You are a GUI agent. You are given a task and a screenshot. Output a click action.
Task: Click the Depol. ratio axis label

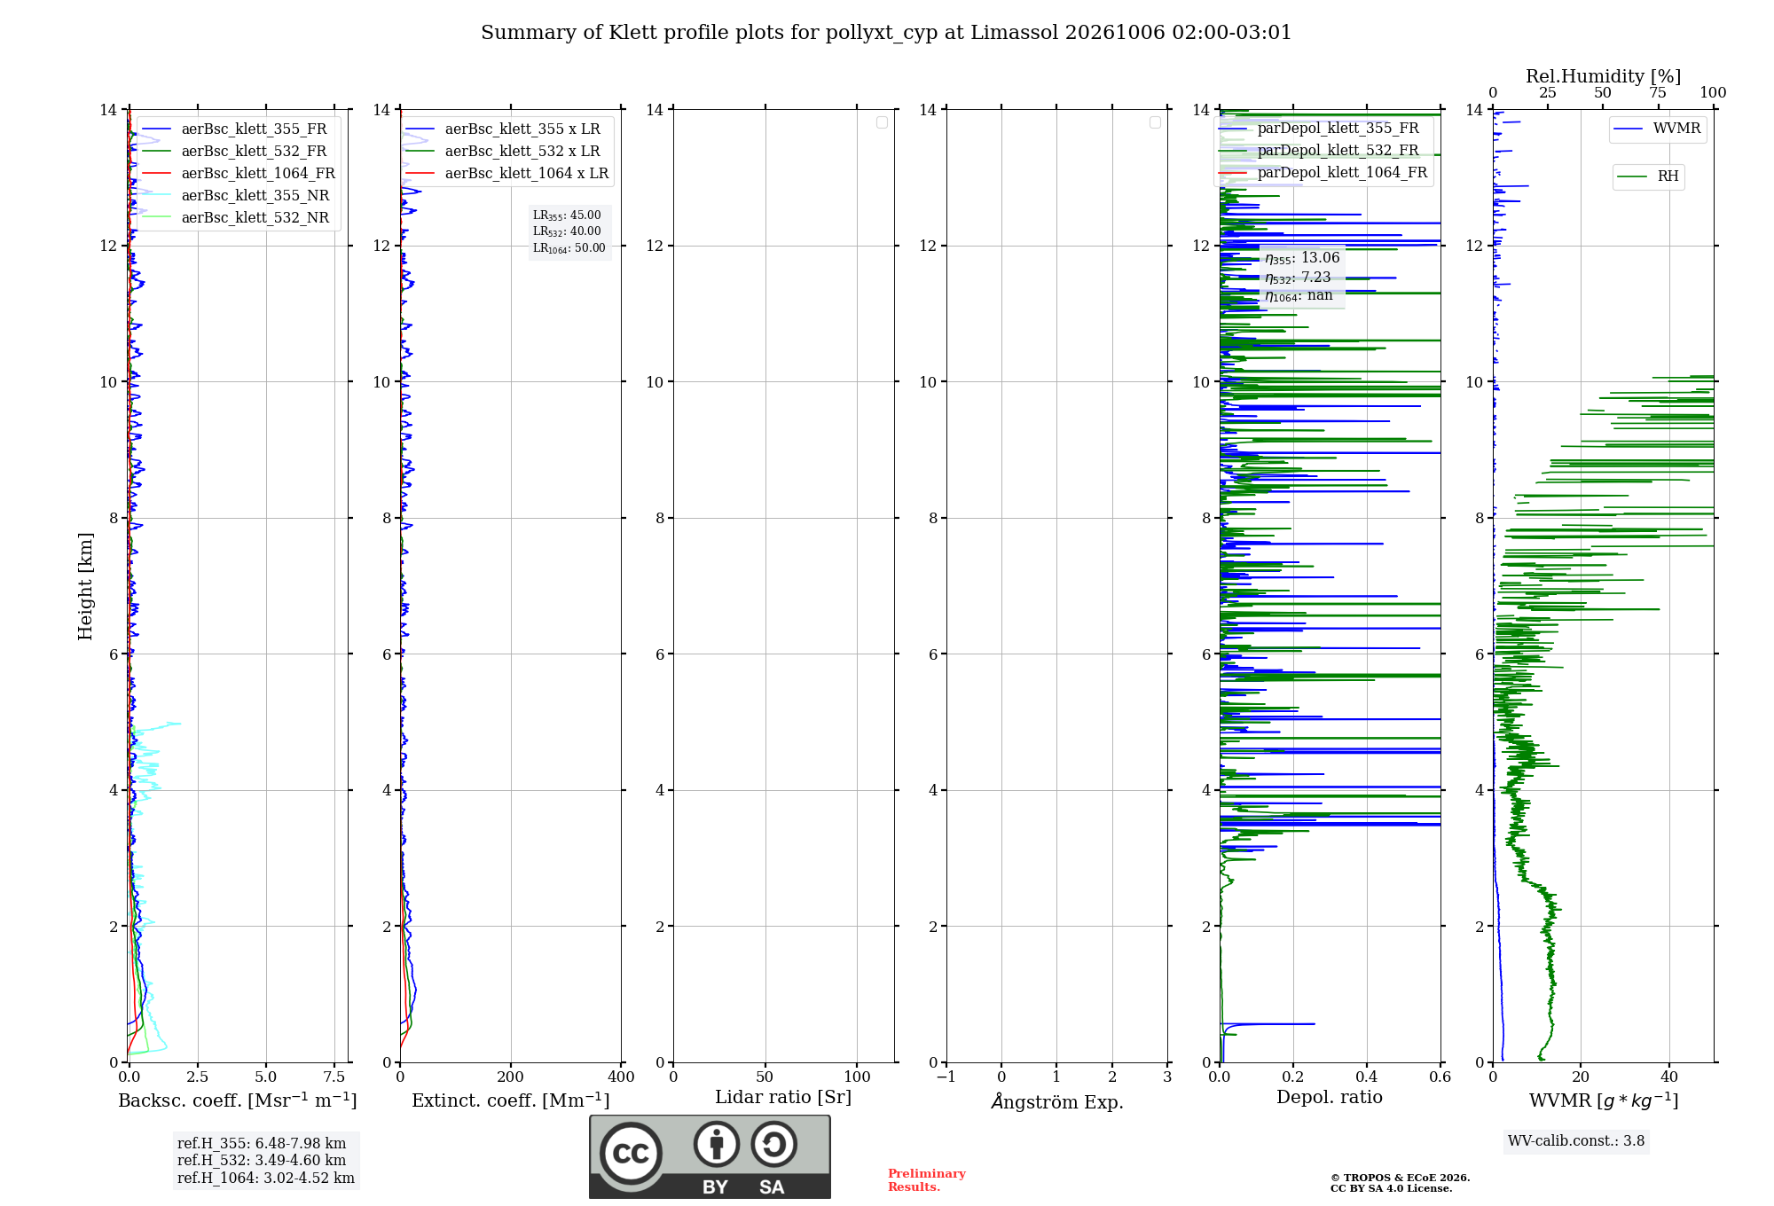1330,1098
